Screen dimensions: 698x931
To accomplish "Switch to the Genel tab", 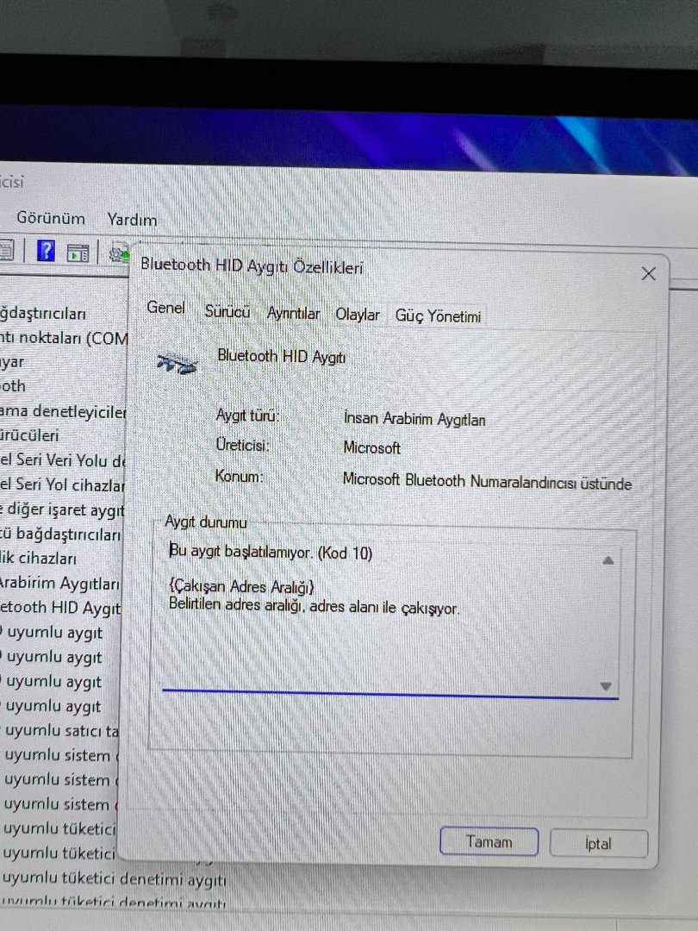I will (165, 308).
